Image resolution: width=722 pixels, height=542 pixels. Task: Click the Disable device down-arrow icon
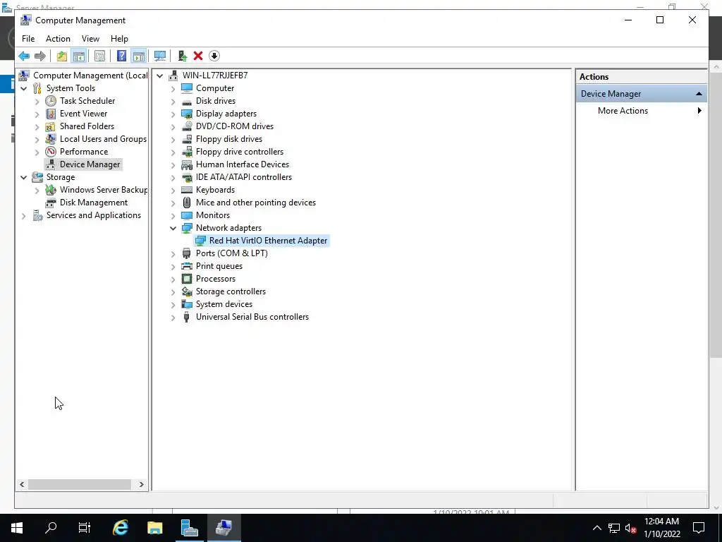pyautogui.click(x=214, y=56)
